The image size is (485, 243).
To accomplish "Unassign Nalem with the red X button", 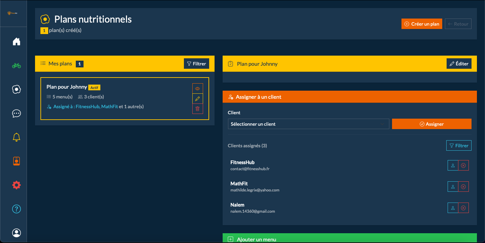I will [463, 208].
